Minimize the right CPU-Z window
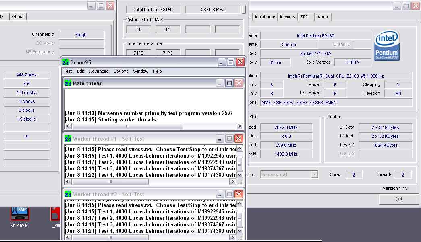The height and width of the screenshot is (242, 421). coord(397,6)
